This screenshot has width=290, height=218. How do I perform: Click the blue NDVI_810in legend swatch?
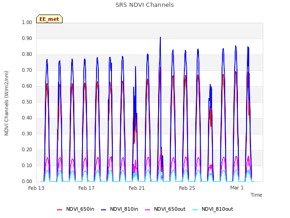(x=104, y=210)
